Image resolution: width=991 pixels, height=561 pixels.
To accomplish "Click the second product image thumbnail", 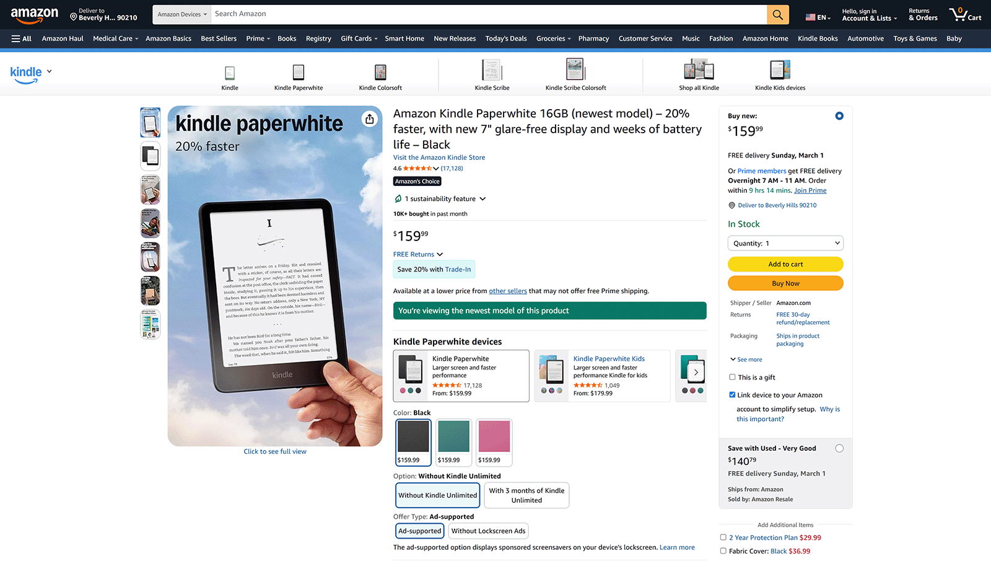I will click(x=150, y=156).
